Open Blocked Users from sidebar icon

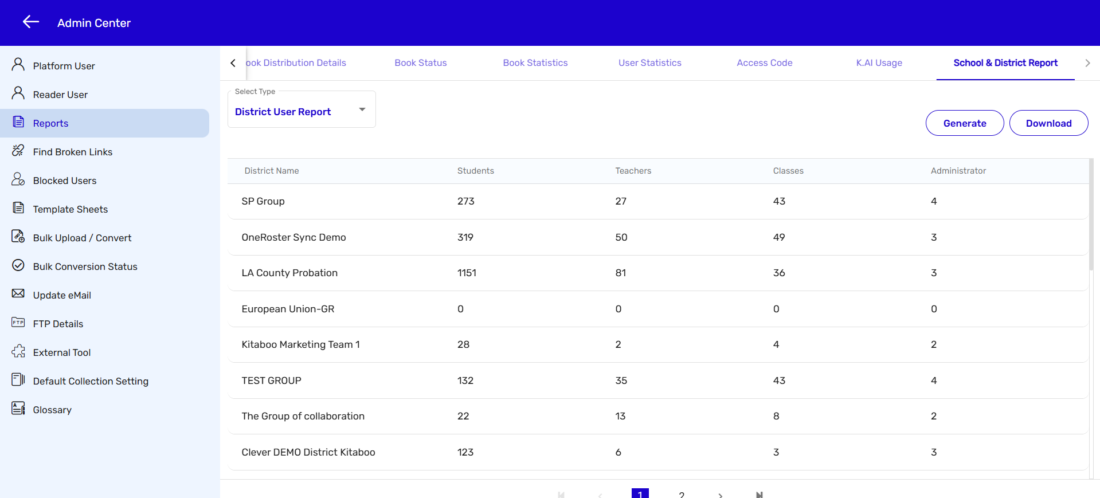(18, 179)
